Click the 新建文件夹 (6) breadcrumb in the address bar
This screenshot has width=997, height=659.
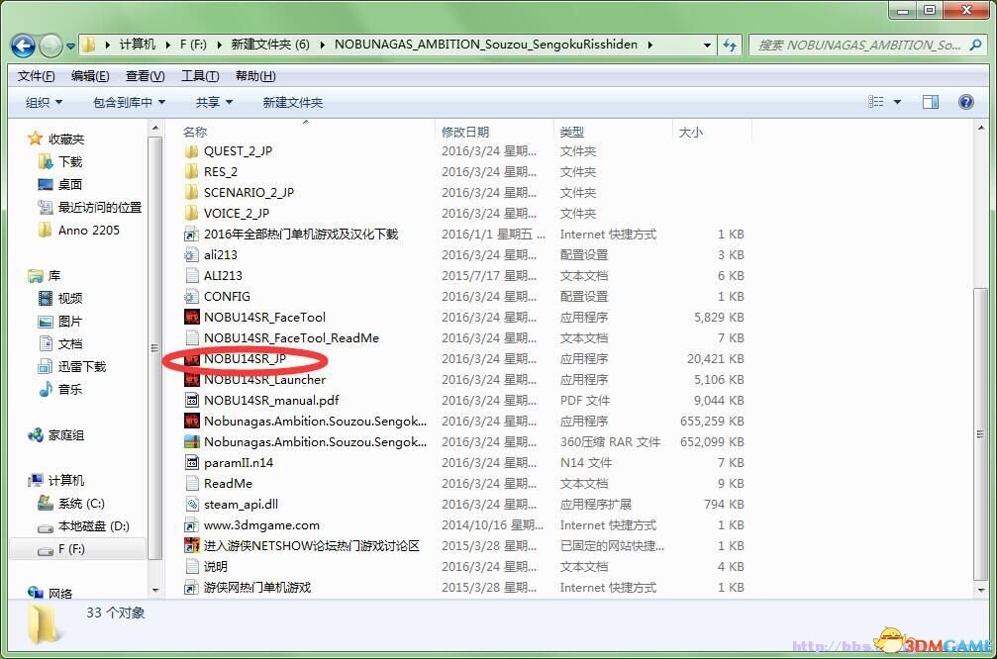269,45
